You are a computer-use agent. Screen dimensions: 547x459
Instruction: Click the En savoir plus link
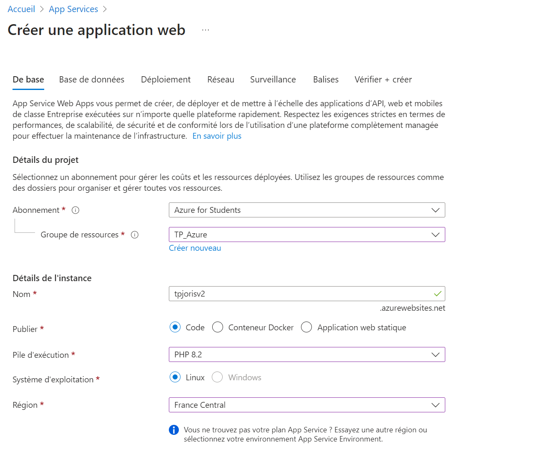216,136
